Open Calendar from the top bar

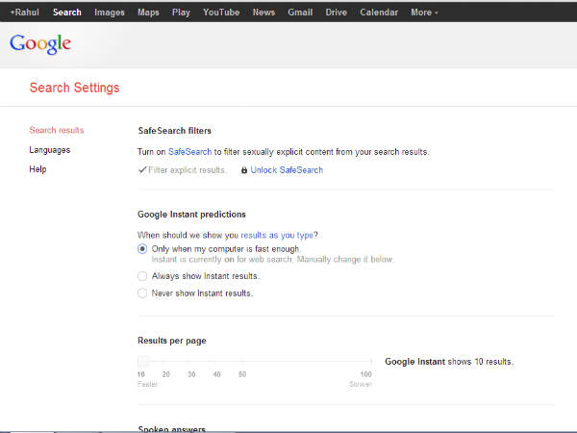click(379, 13)
